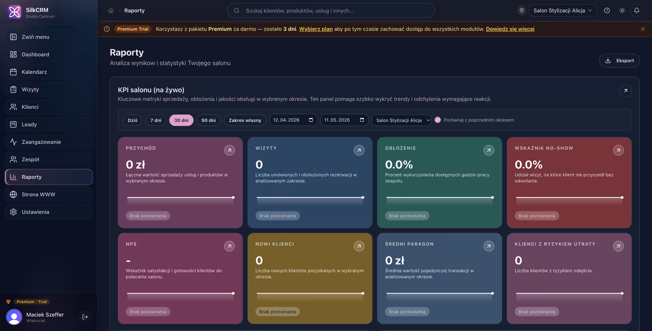Open KPI salonu panel expand arrow
This screenshot has width=652, height=331.
pyautogui.click(x=626, y=90)
